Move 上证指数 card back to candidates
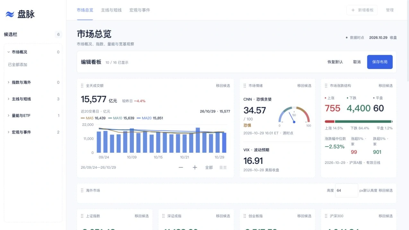Viewport: 409px width, 230px height. tap(142, 216)
